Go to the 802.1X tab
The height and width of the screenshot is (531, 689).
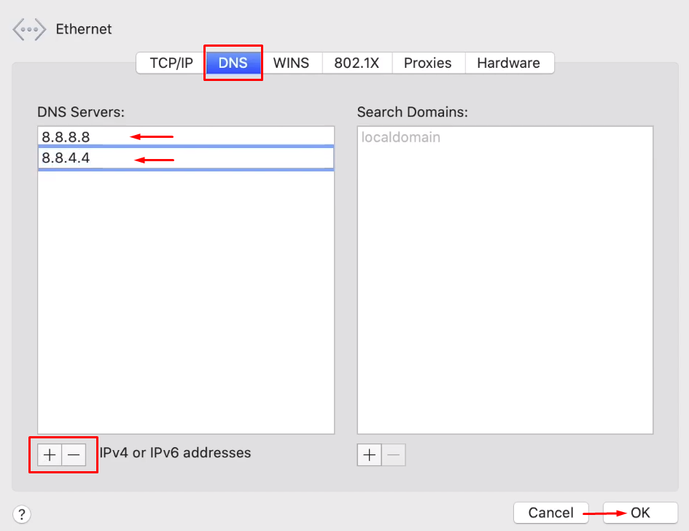pyautogui.click(x=357, y=63)
